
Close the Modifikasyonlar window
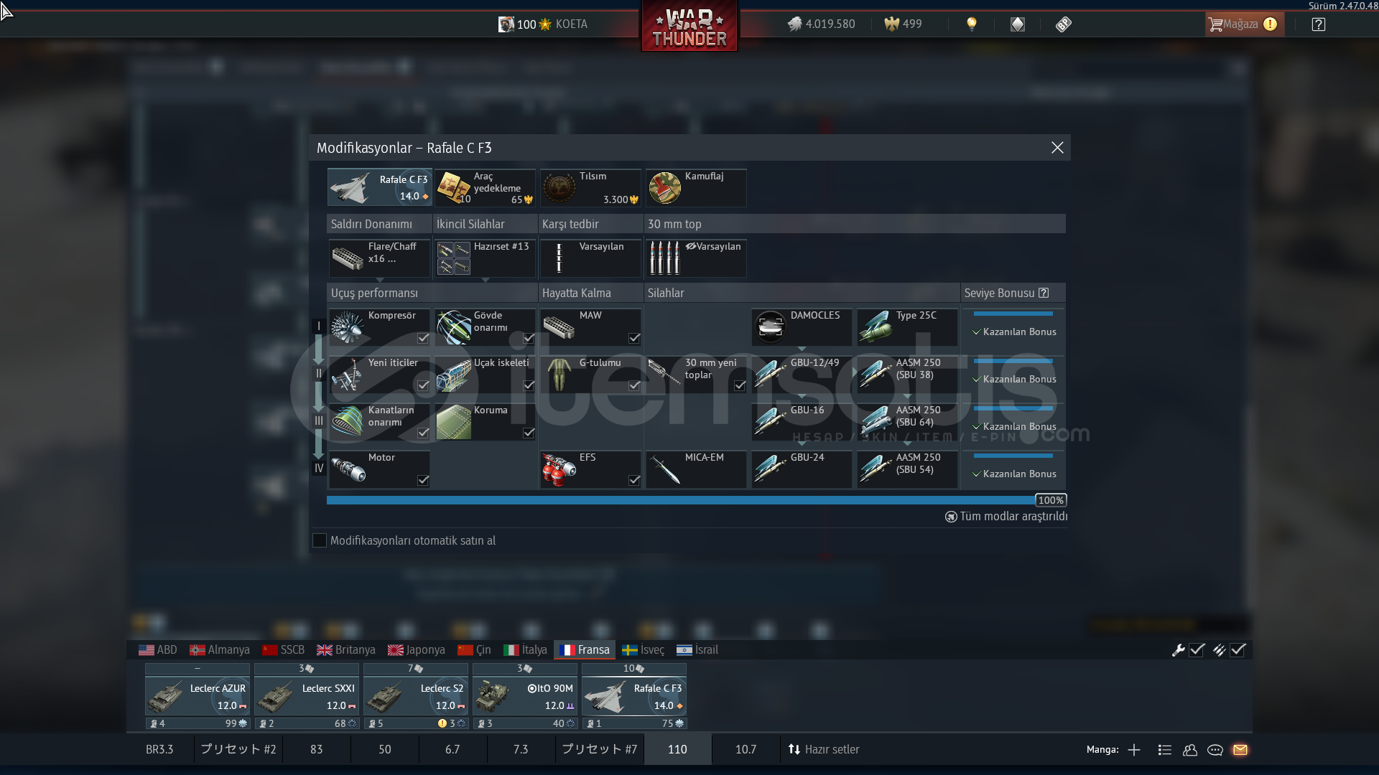click(x=1057, y=147)
